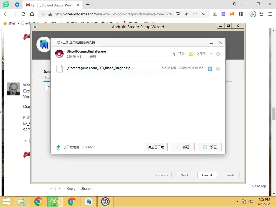The width and height of the screenshot is (276, 207).
Task: Go back in the browser
Action: click(x=6, y=14)
